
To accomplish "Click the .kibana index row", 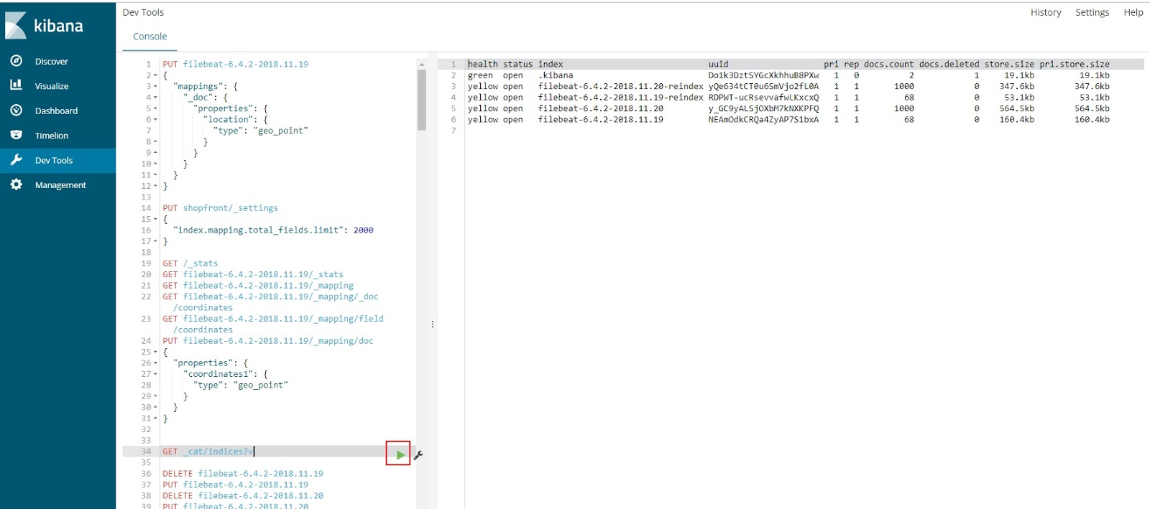I will coord(788,75).
